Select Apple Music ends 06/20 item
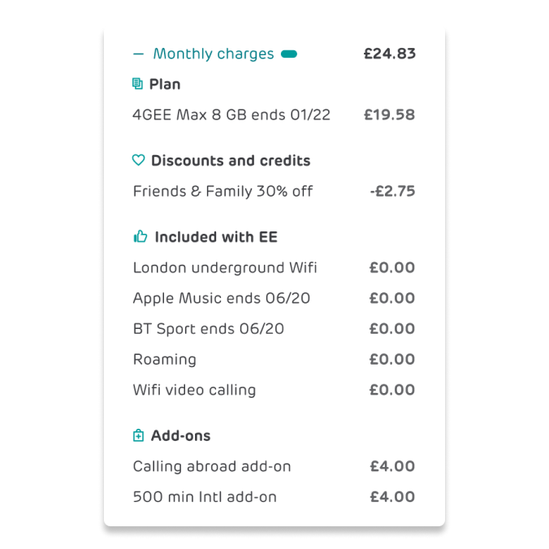 pyautogui.click(x=274, y=298)
